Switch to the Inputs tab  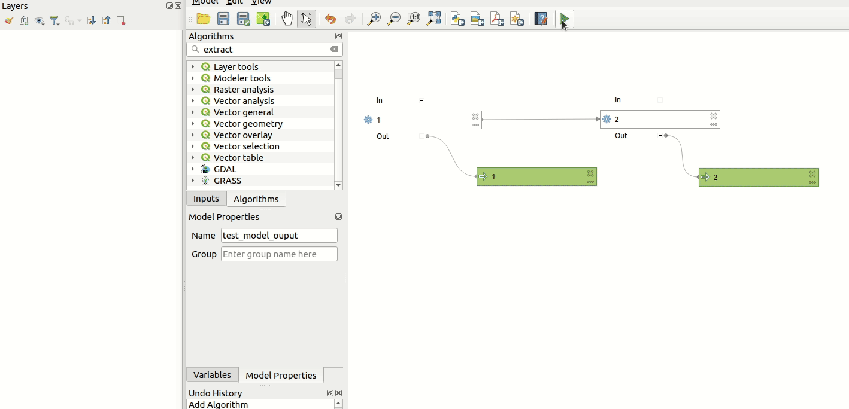pos(207,199)
